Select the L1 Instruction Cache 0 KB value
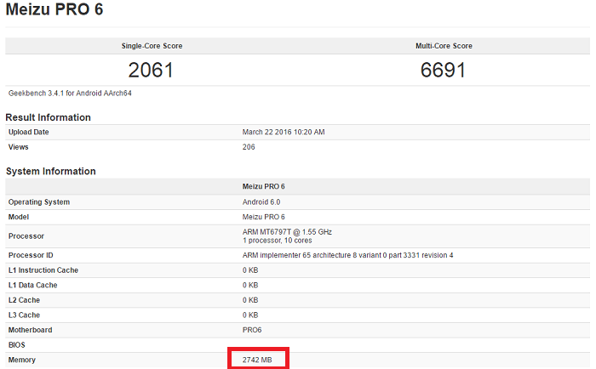Screen dimensions: 596x369 250,270
